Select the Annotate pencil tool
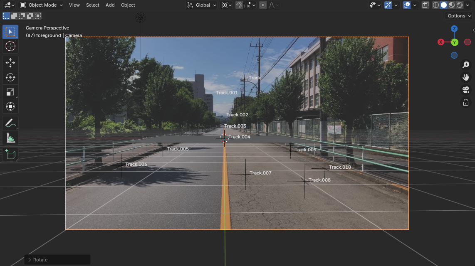Viewport: 475px width, 266px height. coord(10,123)
